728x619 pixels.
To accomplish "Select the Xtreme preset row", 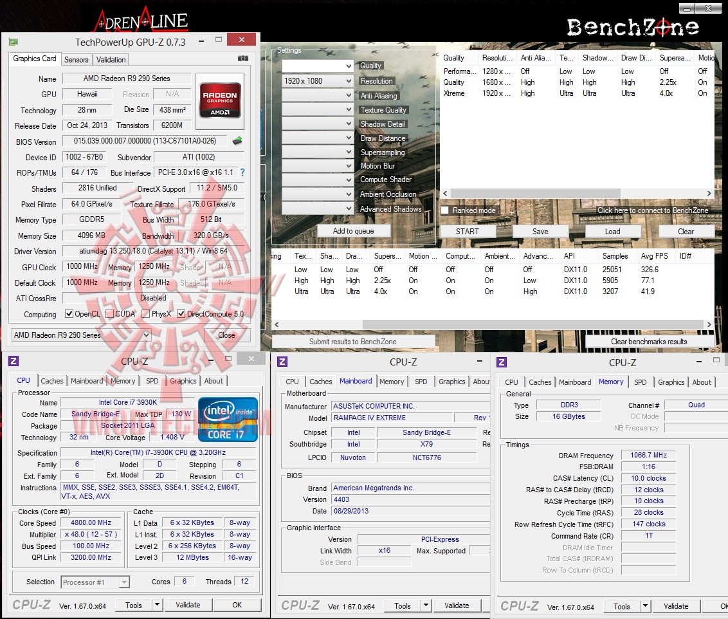I will point(577,93).
